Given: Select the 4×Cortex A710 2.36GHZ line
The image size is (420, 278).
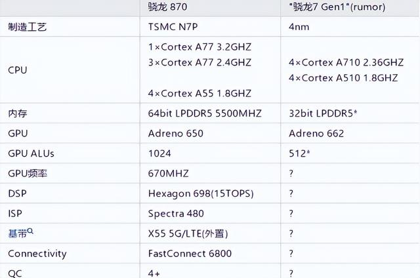Looking at the screenshot, I should (x=346, y=62).
